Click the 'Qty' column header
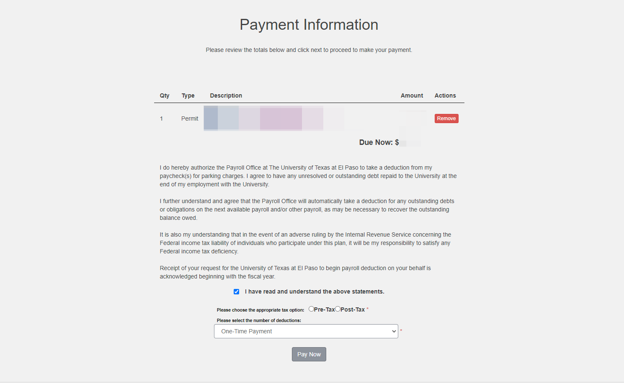This screenshot has height=384, width=624. pyautogui.click(x=165, y=95)
